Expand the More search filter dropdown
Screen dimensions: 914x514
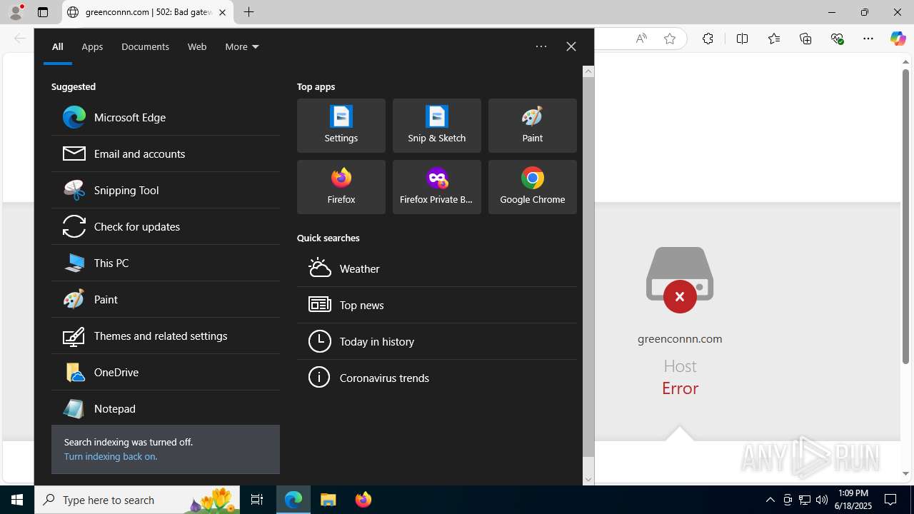(242, 46)
